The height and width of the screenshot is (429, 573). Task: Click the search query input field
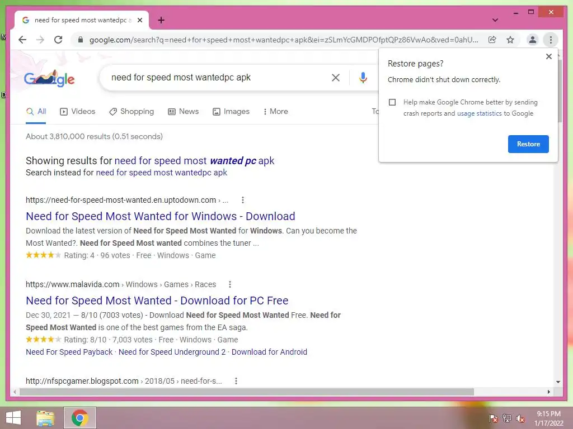click(215, 77)
